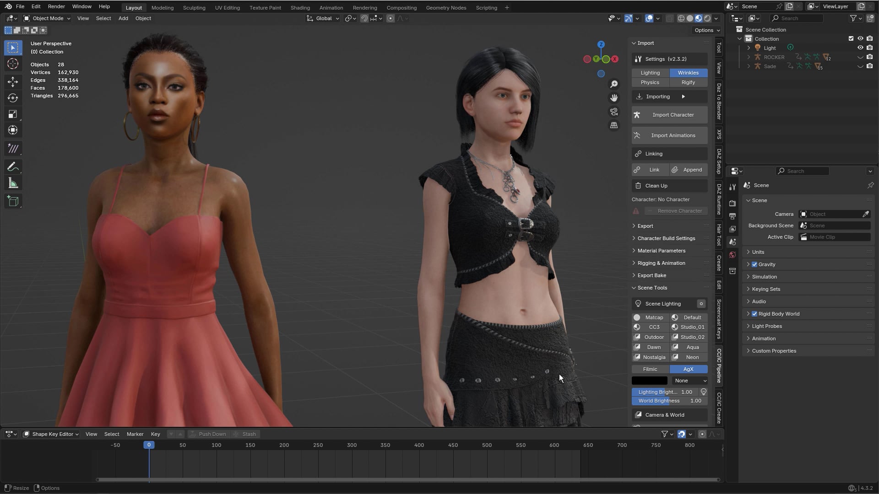Image resolution: width=879 pixels, height=494 pixels.
Task: Open the Object Mode dropdown
Action: (47, 18)
